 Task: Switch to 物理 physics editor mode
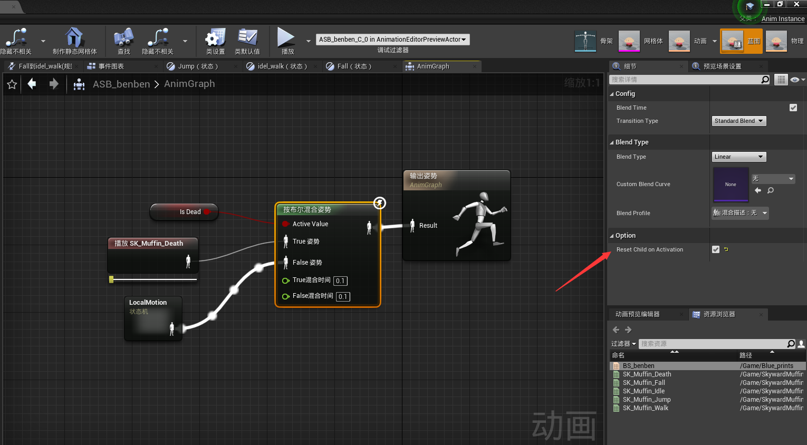point(776,41)
